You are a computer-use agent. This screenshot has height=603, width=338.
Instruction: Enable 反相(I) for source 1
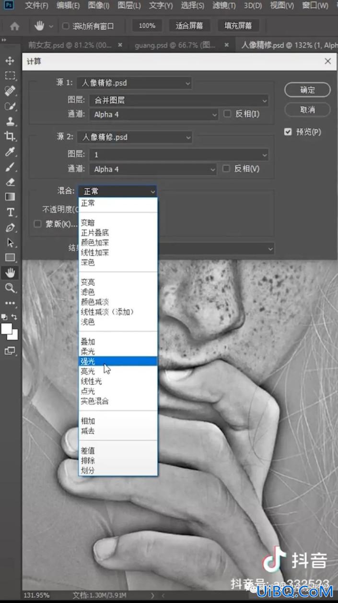point(228,114)
